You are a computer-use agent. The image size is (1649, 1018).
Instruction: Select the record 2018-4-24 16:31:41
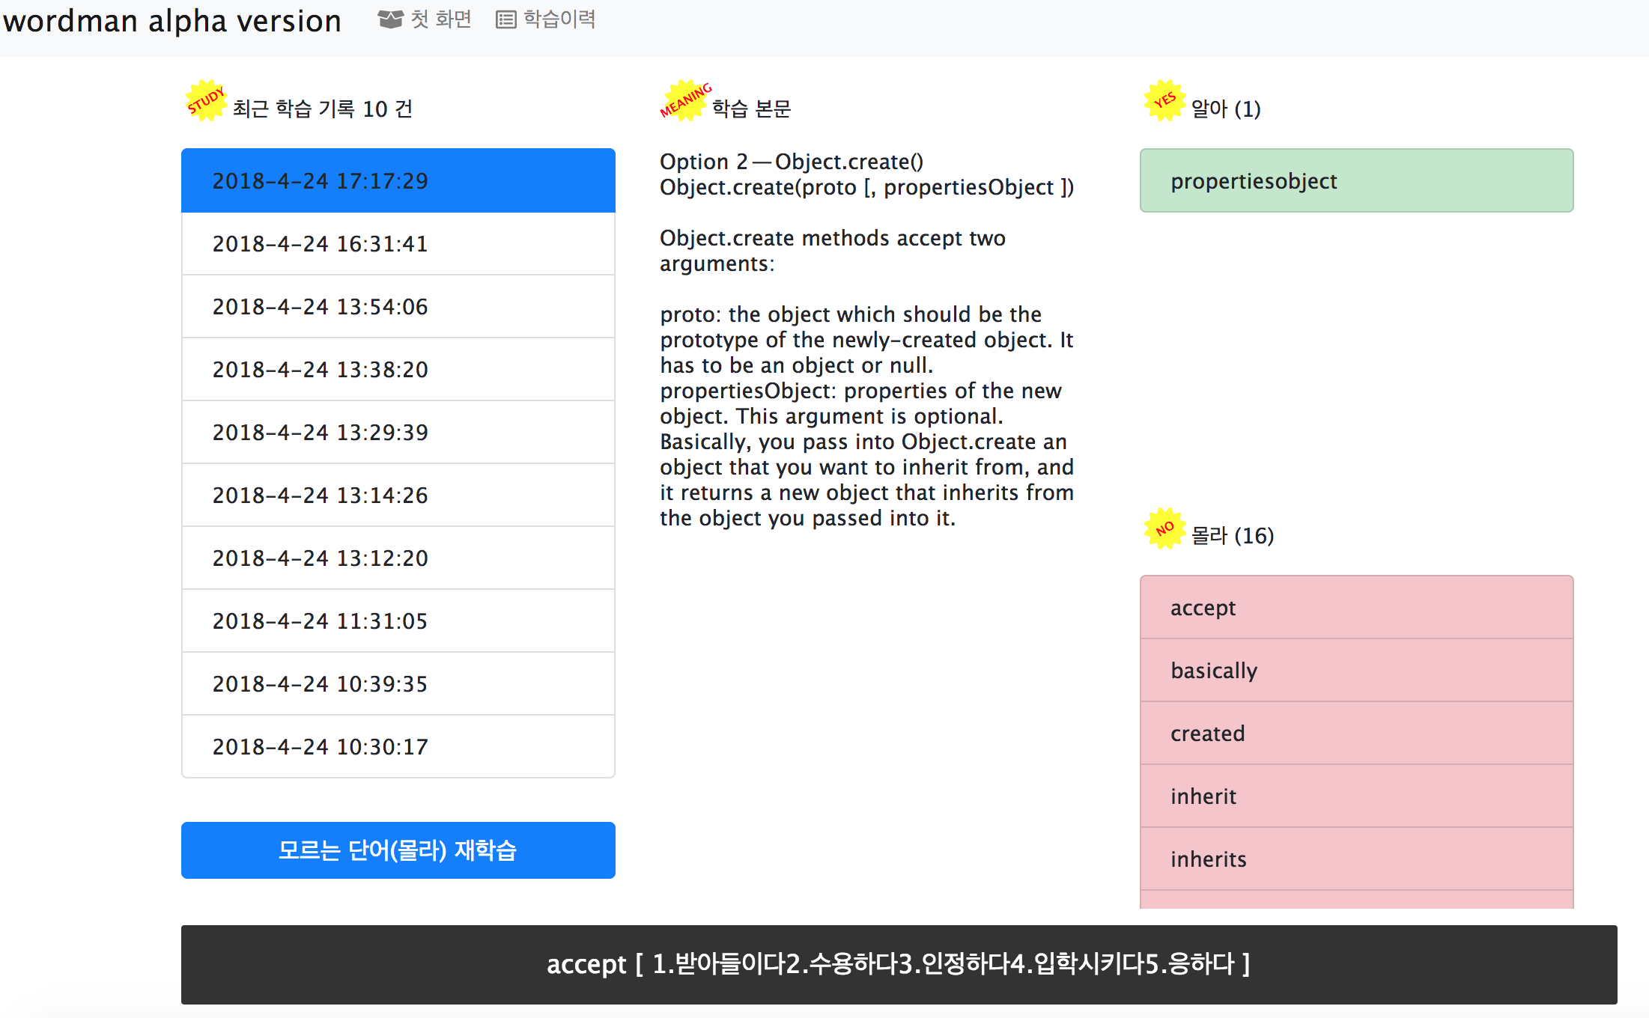pos(398,243)
